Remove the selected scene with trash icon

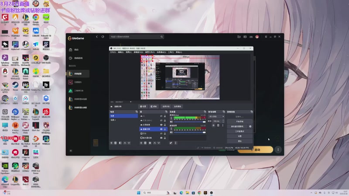pyautogui.click(x=116, y=143)
